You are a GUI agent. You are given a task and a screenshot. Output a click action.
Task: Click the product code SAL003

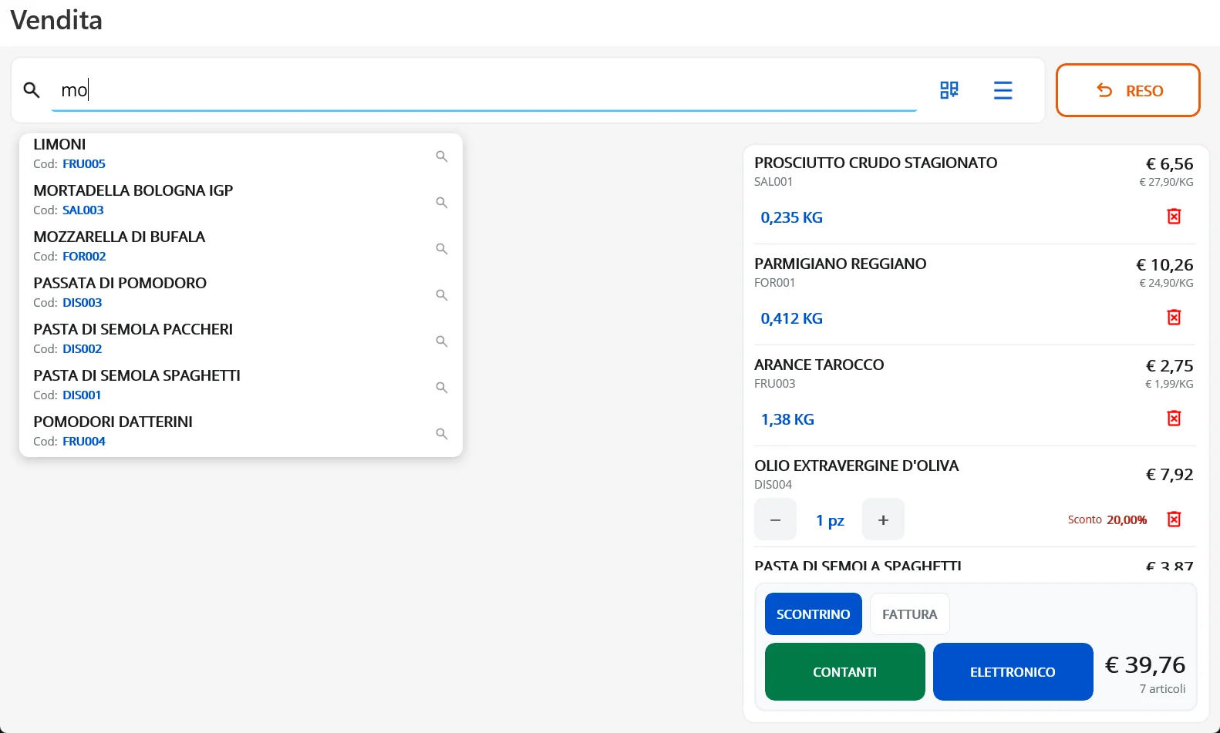click(x=83, y=210)
